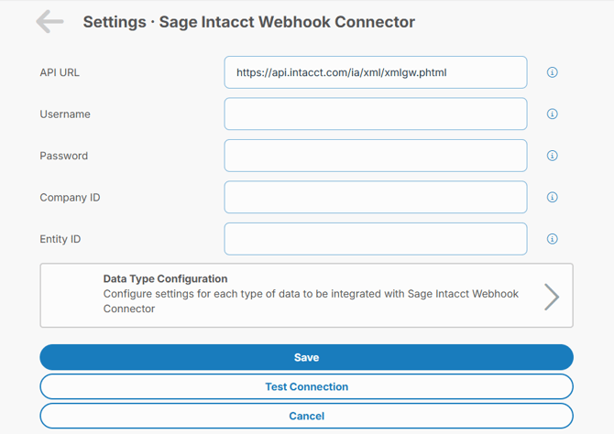Expand Data Type Configuration chevron arrow
Screen dimensions: 614x434
pos(551,296)
